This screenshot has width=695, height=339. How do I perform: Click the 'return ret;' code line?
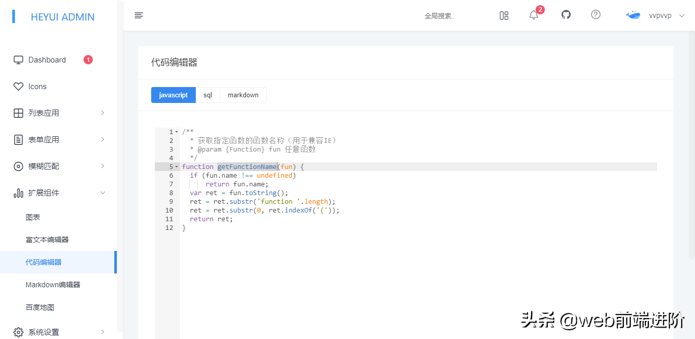(211, 219)
